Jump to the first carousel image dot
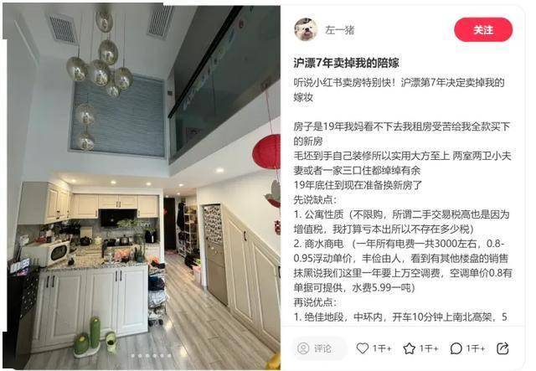 [x=132, y=356]
